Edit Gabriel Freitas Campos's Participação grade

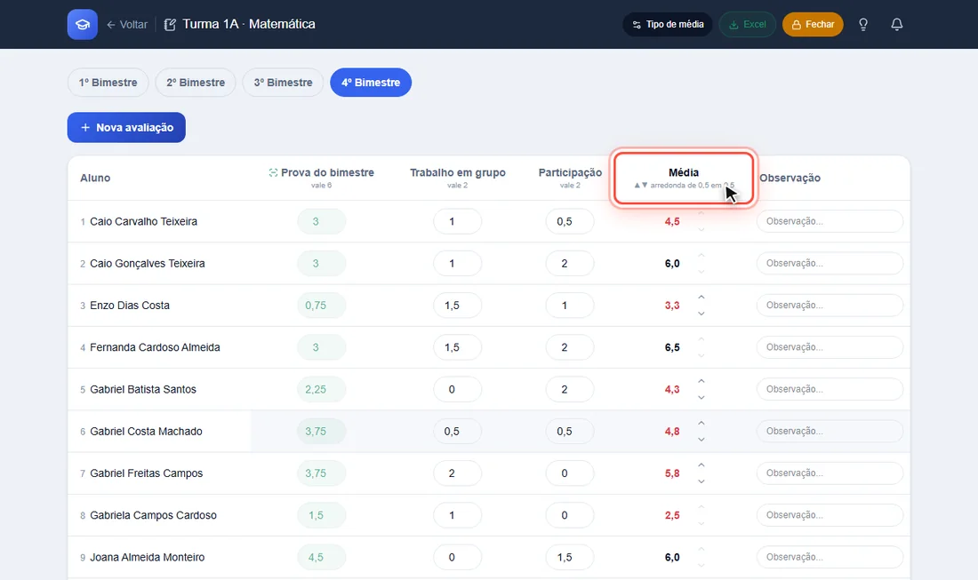(569, 473)
